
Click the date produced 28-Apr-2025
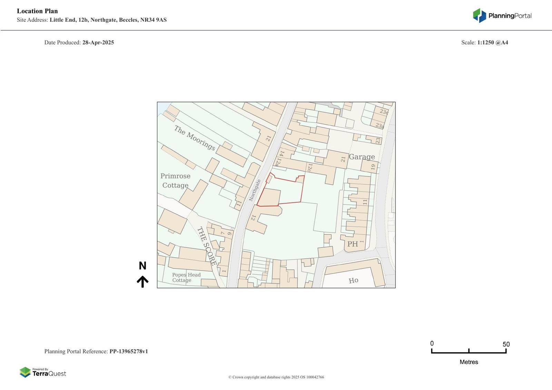click(98, 43)
